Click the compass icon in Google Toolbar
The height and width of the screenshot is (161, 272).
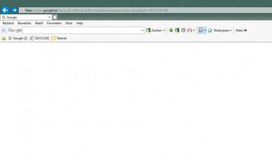tap(183, 30)
